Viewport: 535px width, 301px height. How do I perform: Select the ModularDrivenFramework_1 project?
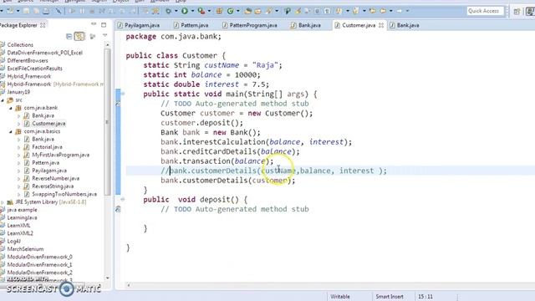[39, 265]
